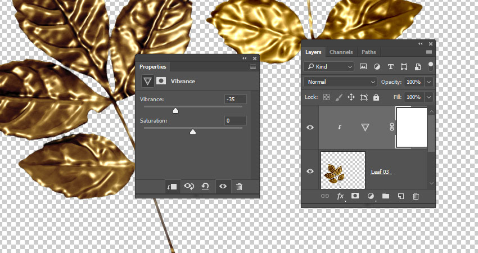478x253 pixels.
Task: Lock image pixels brush icon
Action: click(339, 97)
